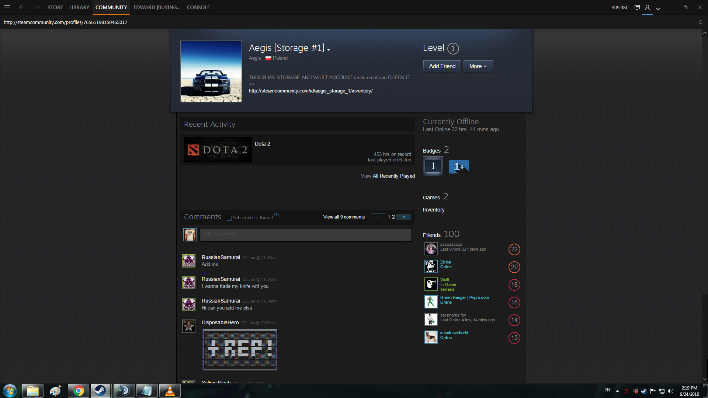The width and height of the screenshot is (708, 398).
Task: Launch Chrome from the taskbar
Action: point(79,391)
